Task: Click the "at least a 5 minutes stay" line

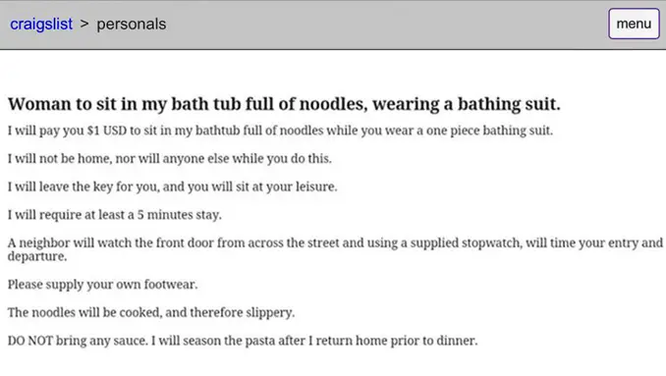Action: pyautogui.click(x=115, y=215)
